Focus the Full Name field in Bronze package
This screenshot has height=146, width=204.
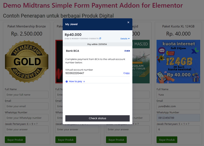[27, 95]
